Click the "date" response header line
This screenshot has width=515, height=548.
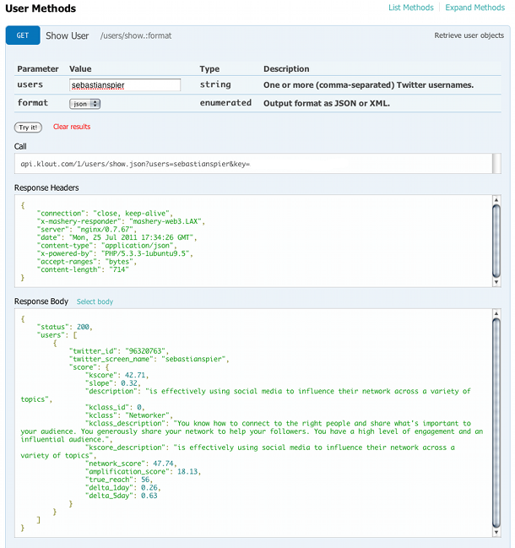pos(117,237)
